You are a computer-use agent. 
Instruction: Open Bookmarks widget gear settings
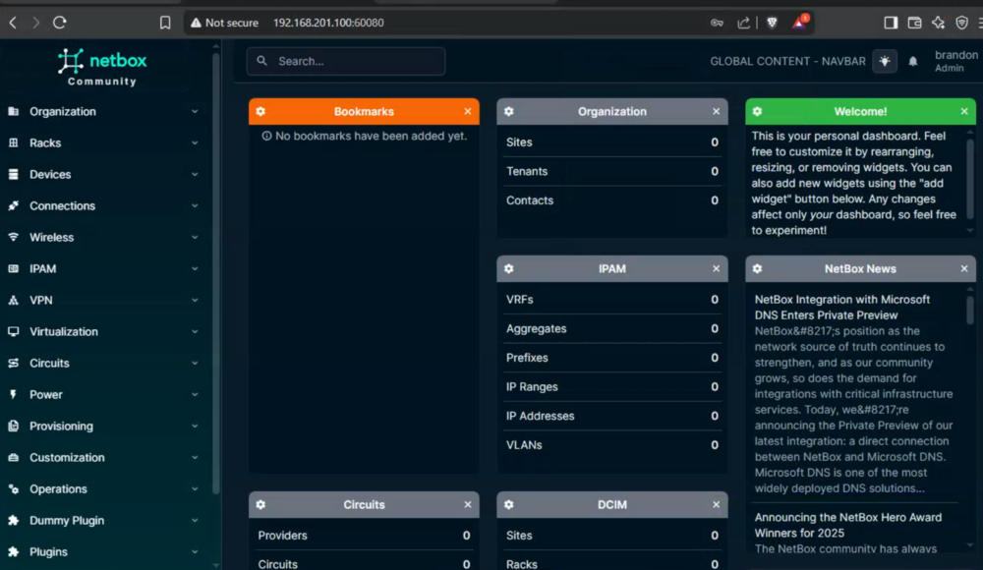[x=260, y=112]
